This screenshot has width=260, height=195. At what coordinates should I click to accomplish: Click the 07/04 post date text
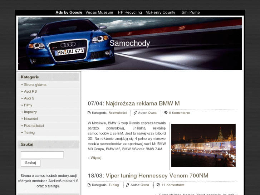(x=96, y=103)
